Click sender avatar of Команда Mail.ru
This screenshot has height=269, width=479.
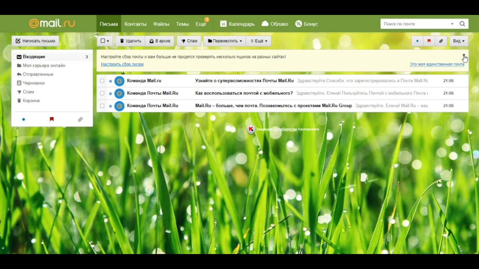coord(119,81)
